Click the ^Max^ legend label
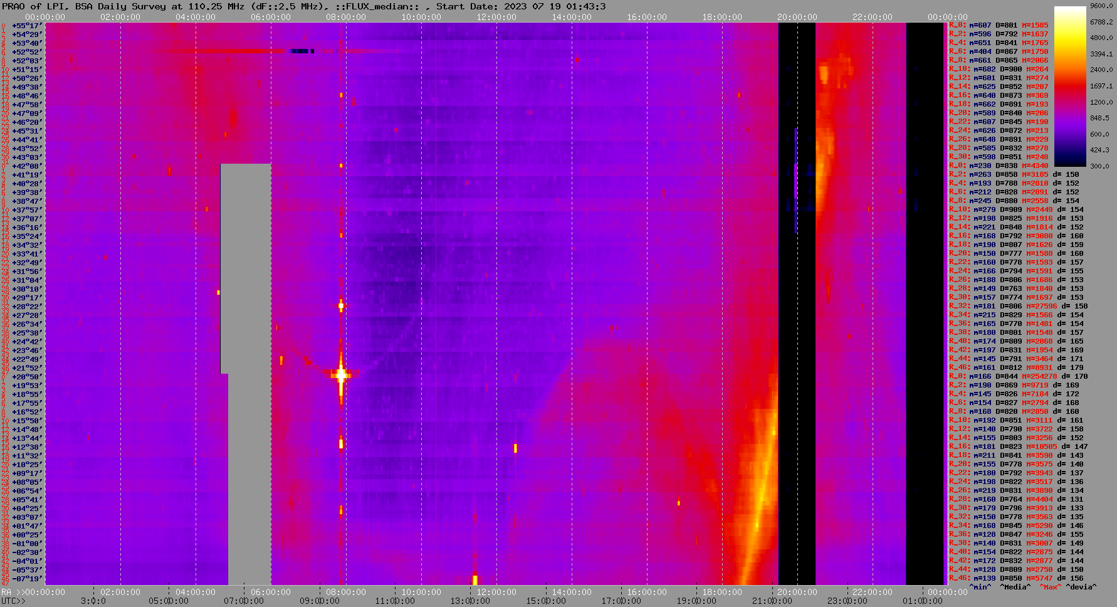 tap(1051, 587)
